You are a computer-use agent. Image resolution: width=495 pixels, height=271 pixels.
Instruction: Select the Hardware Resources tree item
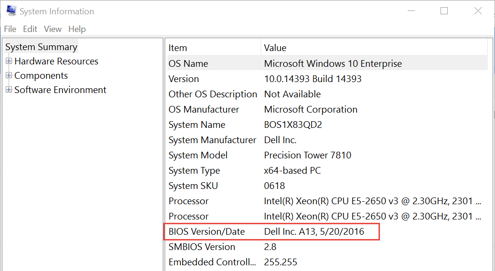[56, 62]
